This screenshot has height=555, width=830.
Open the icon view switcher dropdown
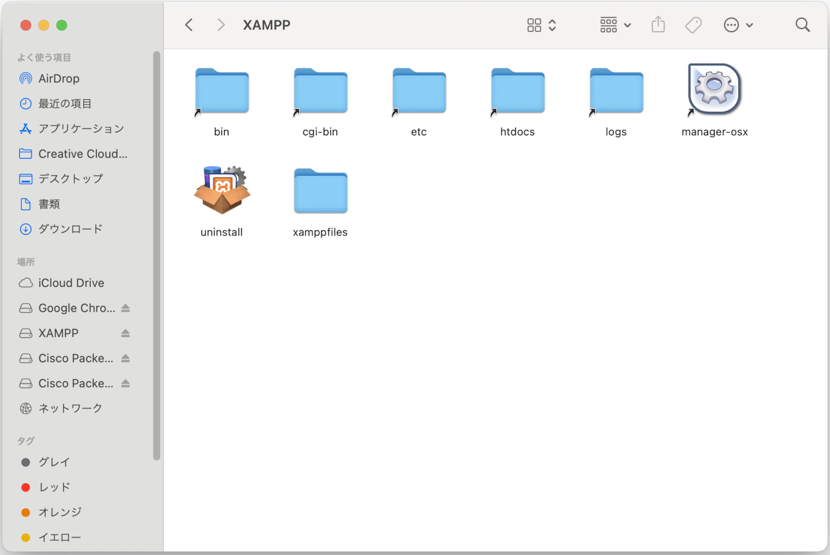point(542,25)
